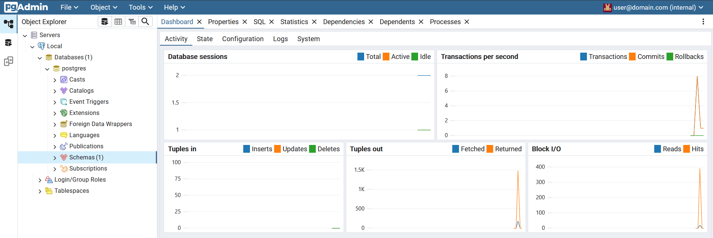Click the Extensions node icon
This screenshot has height=238, width=713.
coord(64,113)
